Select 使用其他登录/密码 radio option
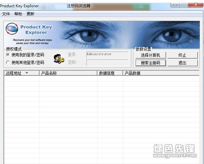The image size is (204, 164). tap(8, 63)
